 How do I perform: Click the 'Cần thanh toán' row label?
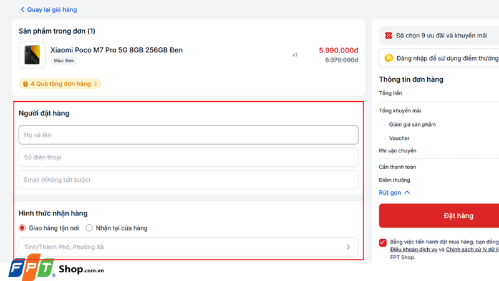tap(397, 167)
